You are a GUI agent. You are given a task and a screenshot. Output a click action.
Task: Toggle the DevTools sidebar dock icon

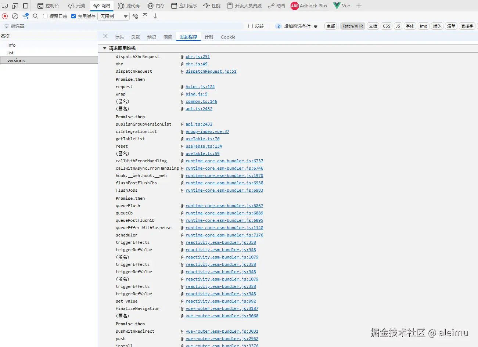click(x=25, y=6)
